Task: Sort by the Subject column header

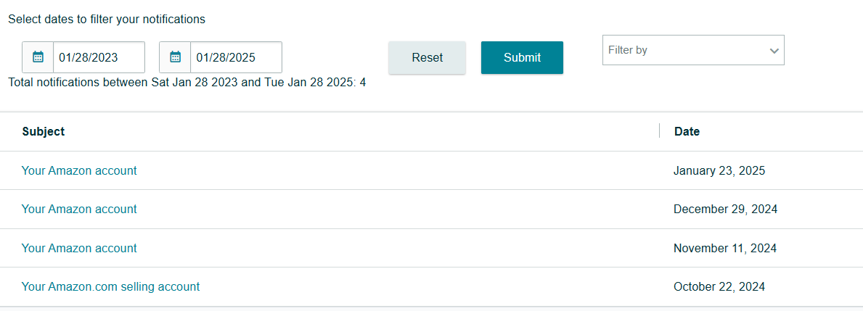Action: pos(44,131)
